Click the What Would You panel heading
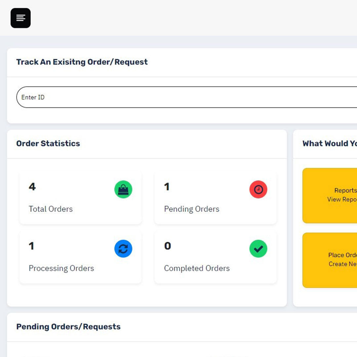This screenshot has width=357, height=357. (x=330, y=143)
